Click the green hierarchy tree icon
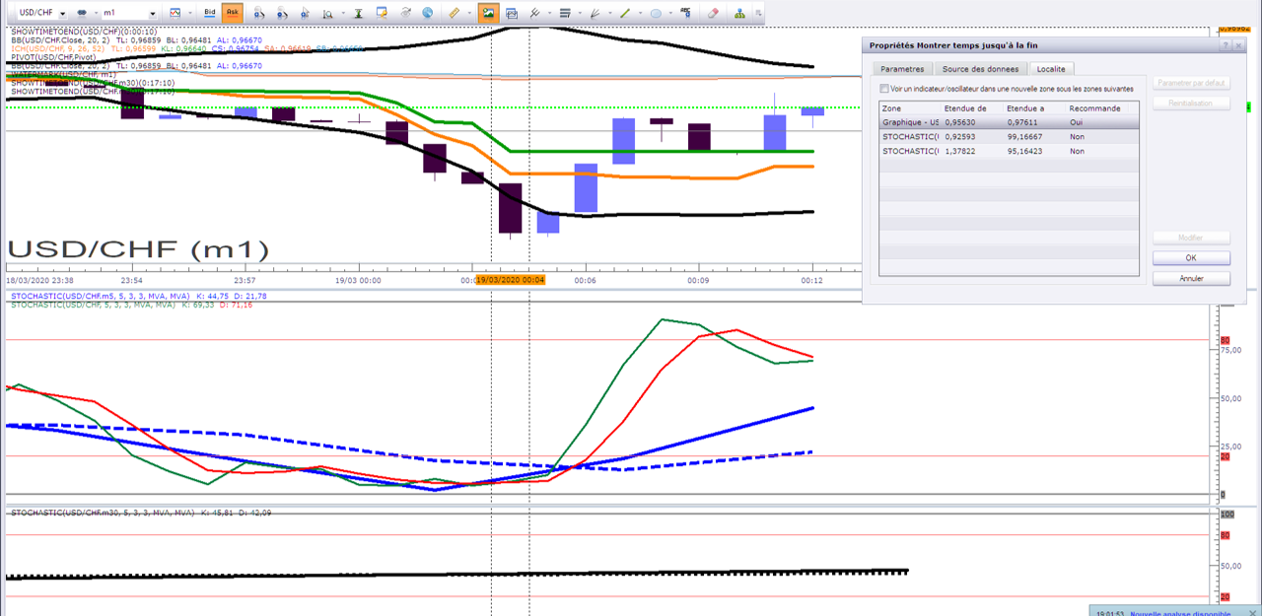 (x=741, y=13)
